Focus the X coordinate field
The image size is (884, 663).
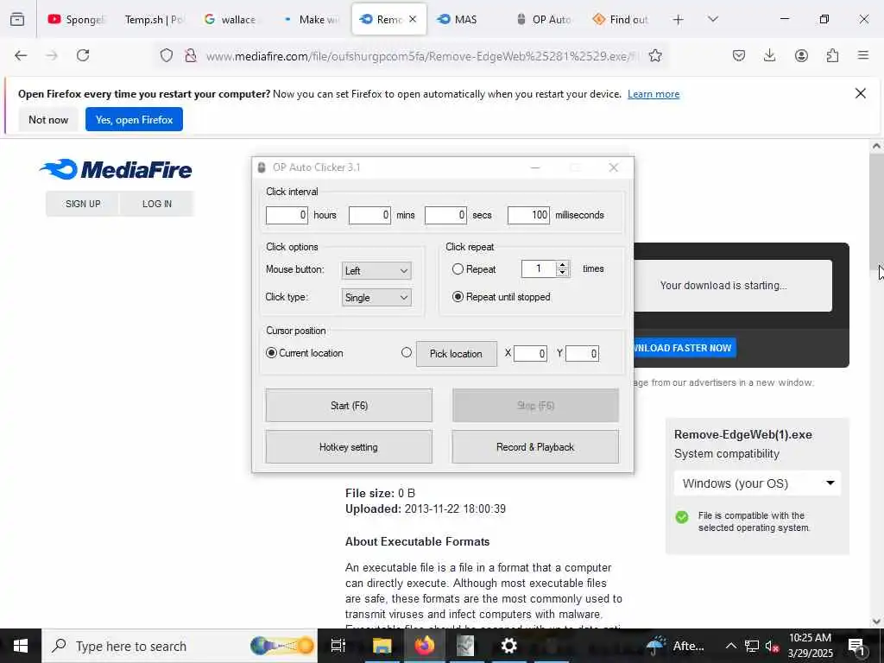click(530, 353)
